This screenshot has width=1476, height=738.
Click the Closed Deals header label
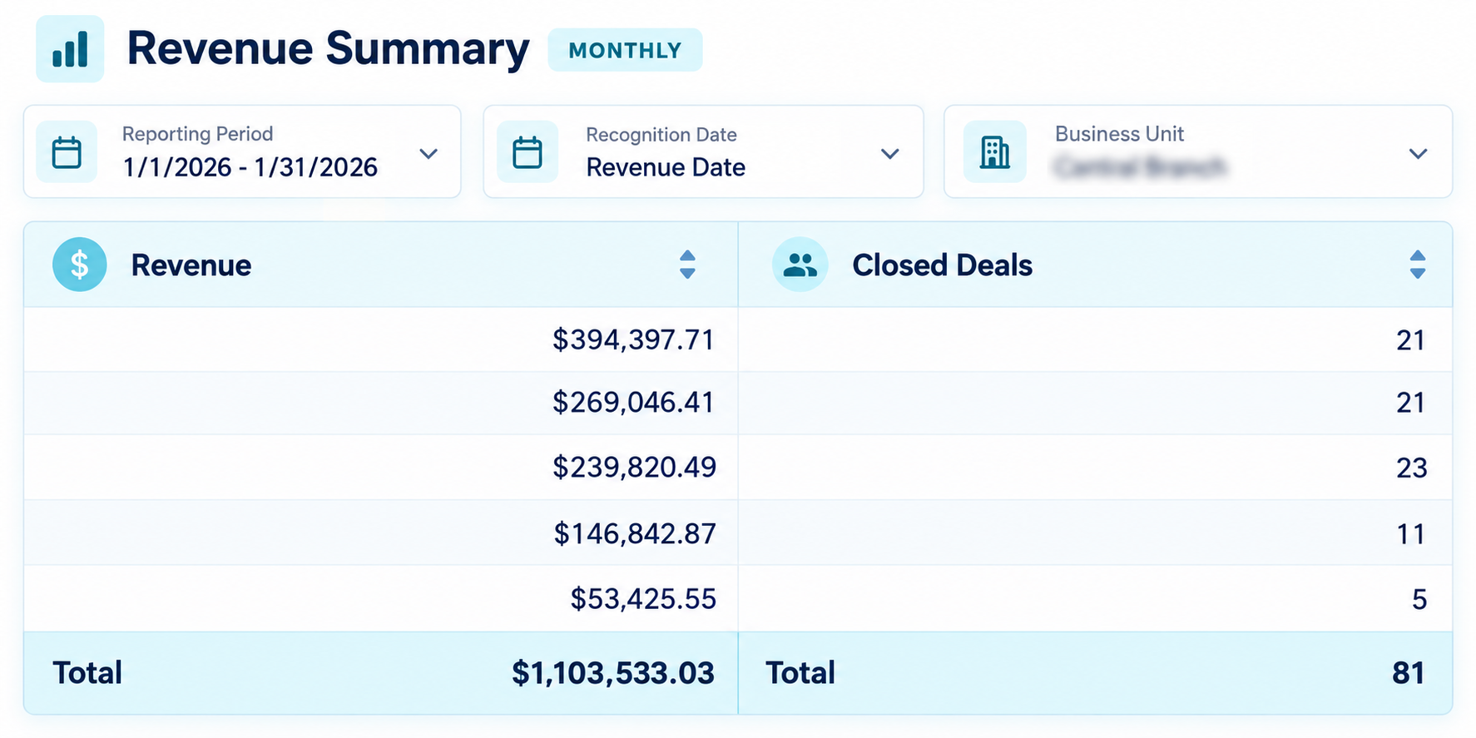click(x=942, y=265)
